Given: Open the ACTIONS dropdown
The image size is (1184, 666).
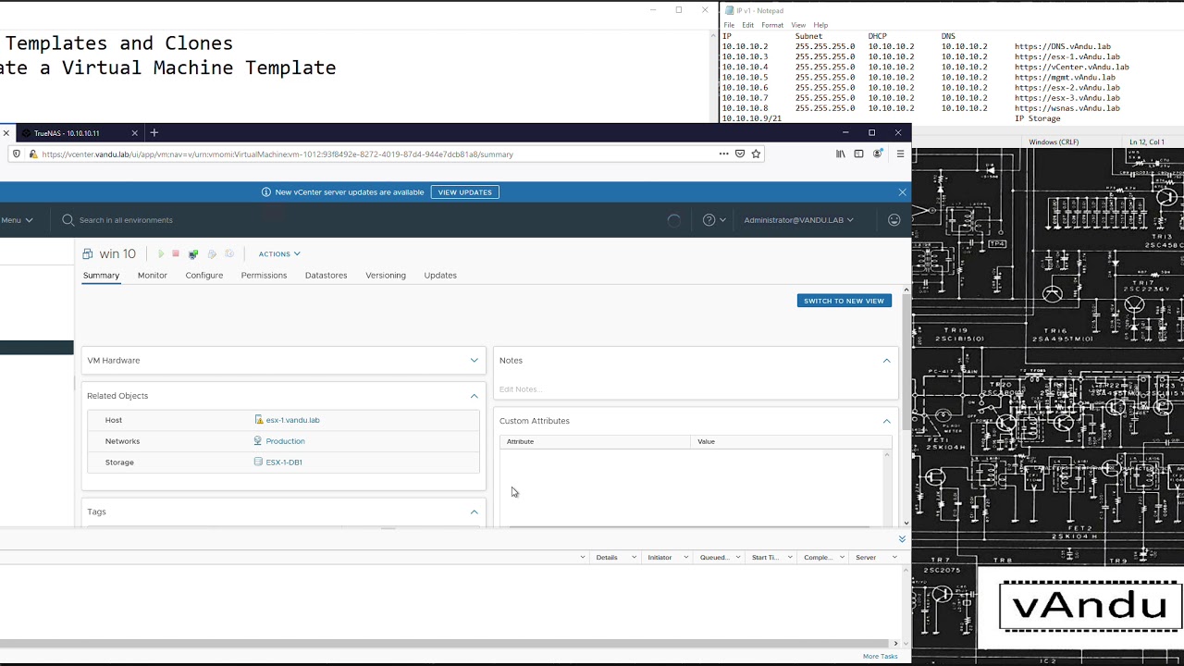Looking at the screenshot, I should [x=279, y=253].
